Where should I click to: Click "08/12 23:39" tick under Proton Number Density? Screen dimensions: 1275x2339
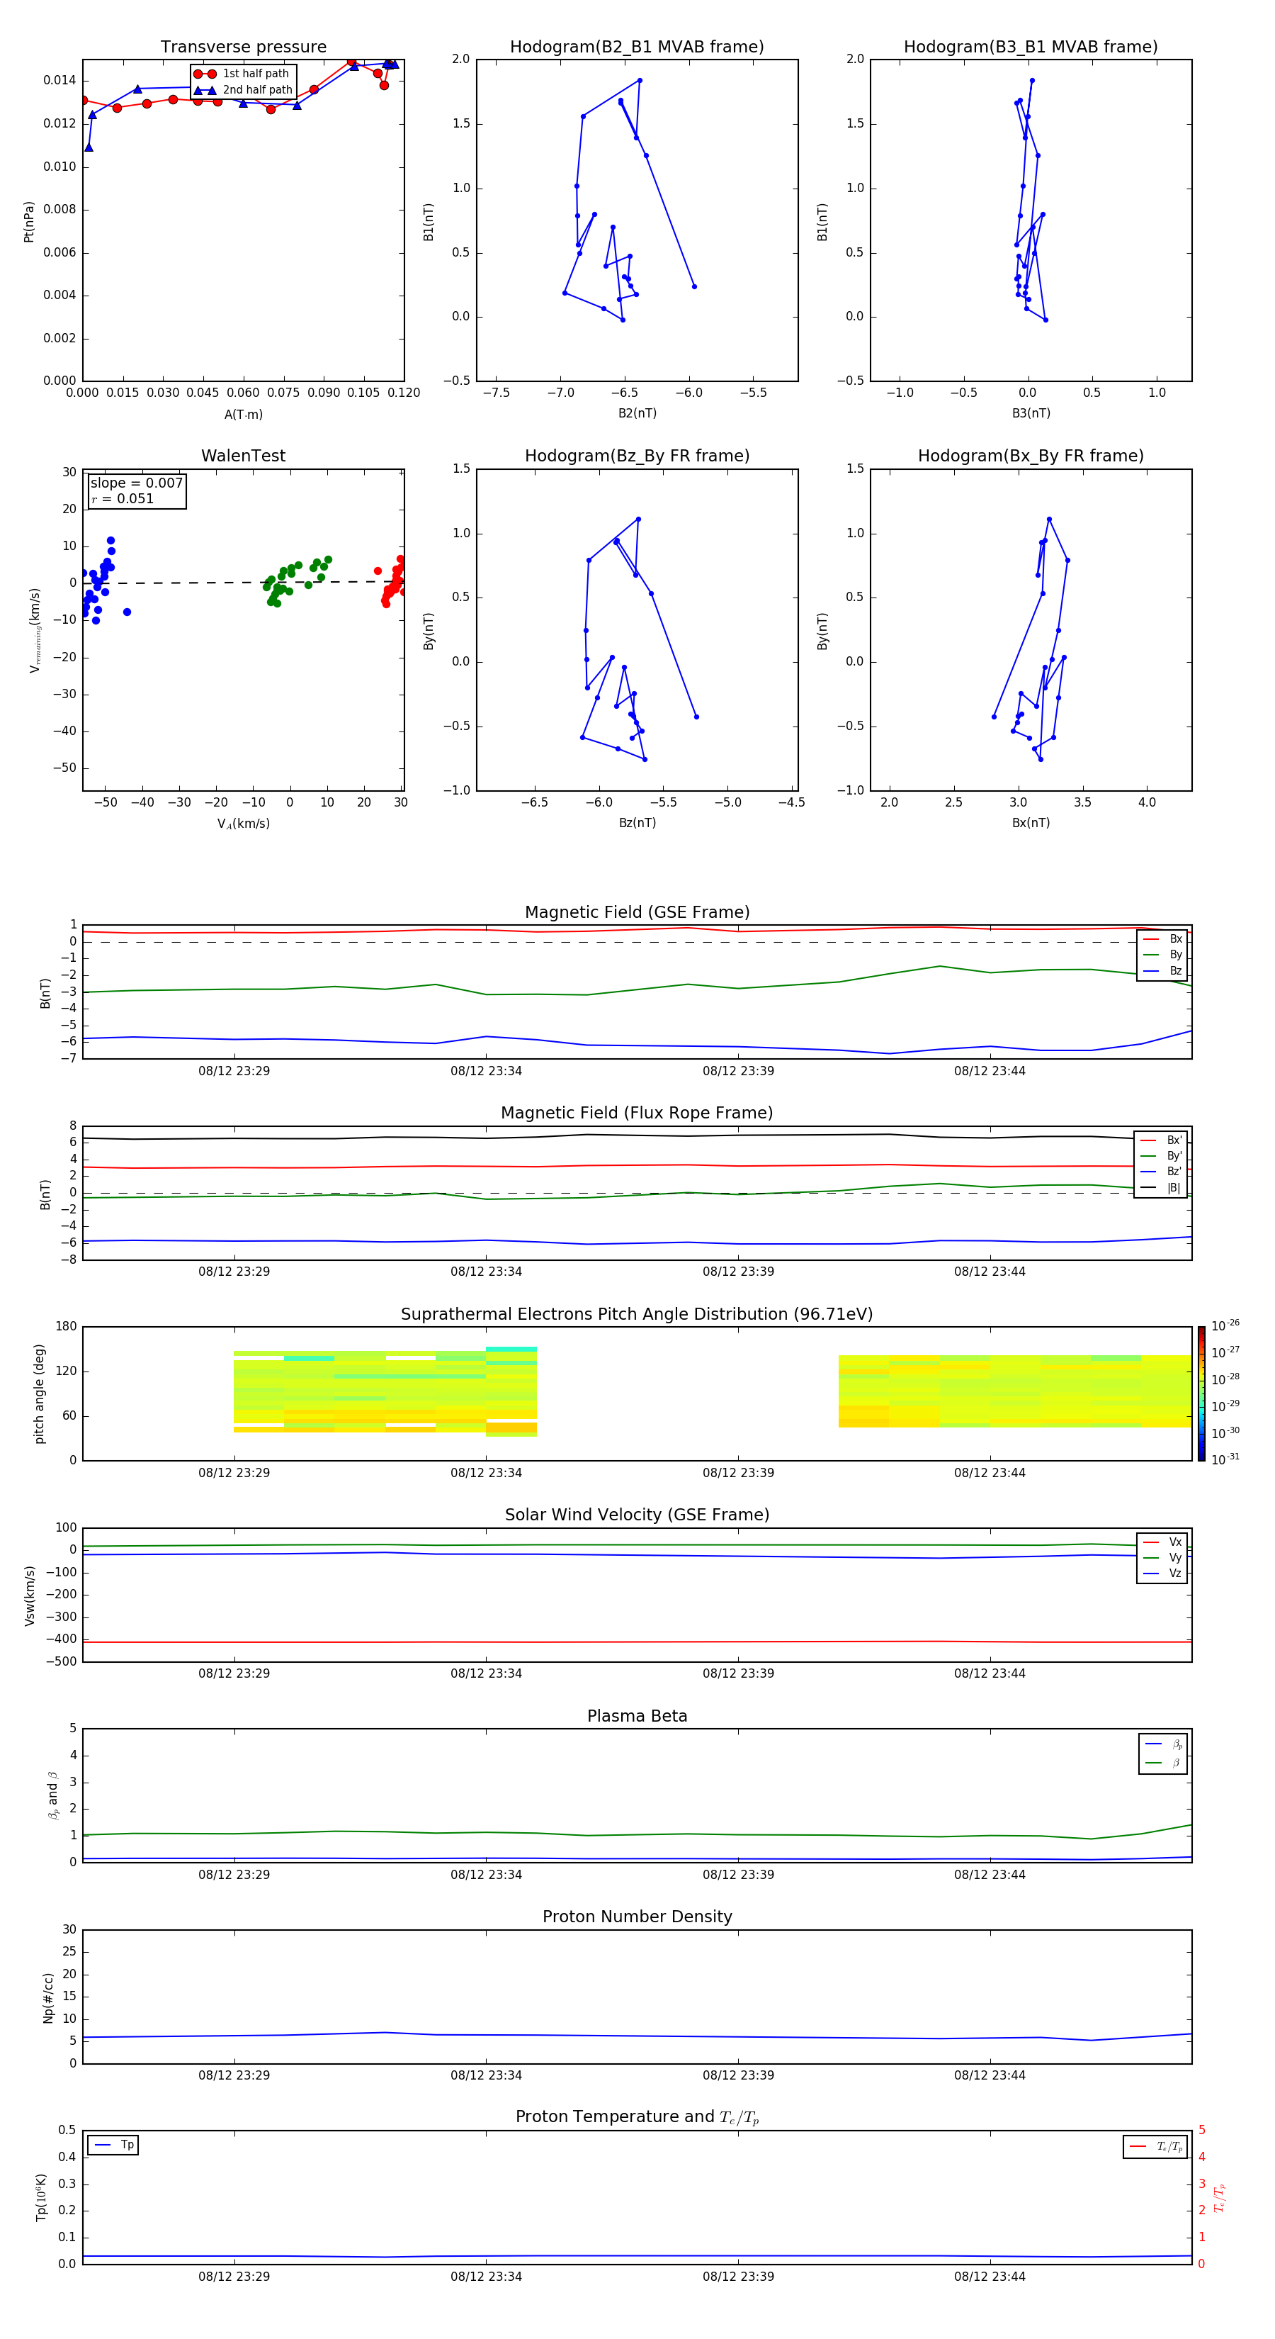[x=738, y=2075]
